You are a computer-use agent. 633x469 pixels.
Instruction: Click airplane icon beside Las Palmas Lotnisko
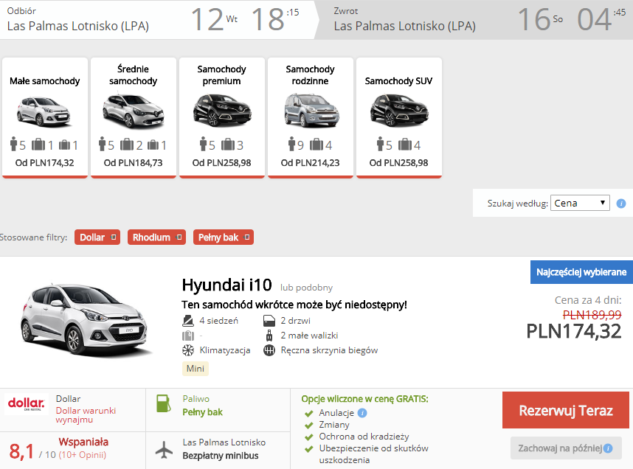[x=164, y=450]
